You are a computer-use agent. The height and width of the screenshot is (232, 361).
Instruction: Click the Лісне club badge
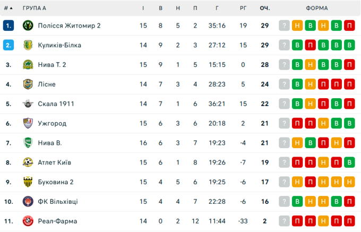[x=28, y=84]
